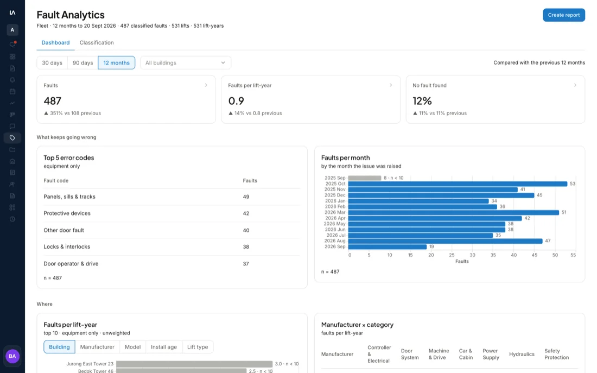Expand the No fault found card chevron

pyautogui.click(x=575, y=85)
